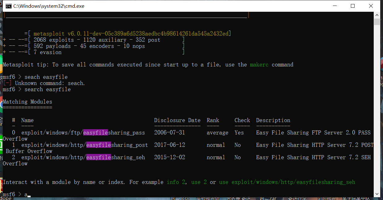Click the scrollbar up arrow
383x200 pixels.
377,15
